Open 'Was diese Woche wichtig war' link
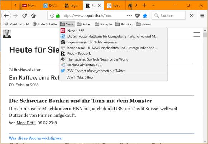 coord(36,138)
